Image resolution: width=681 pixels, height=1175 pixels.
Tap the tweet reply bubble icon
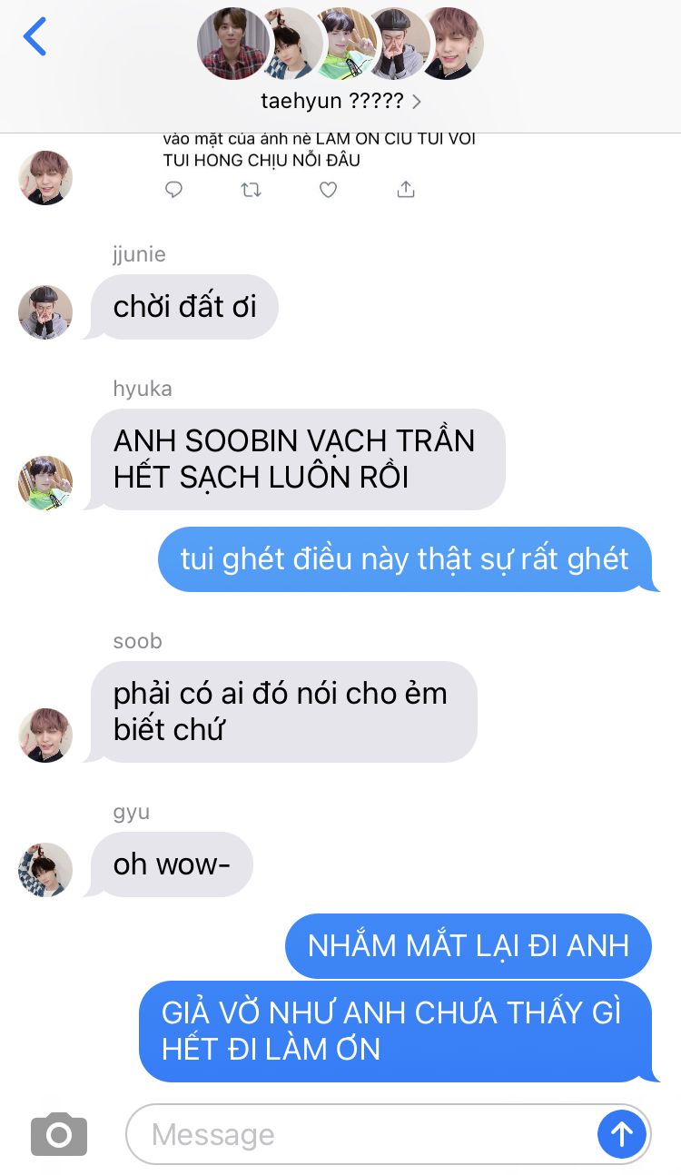tap(173, 189)
